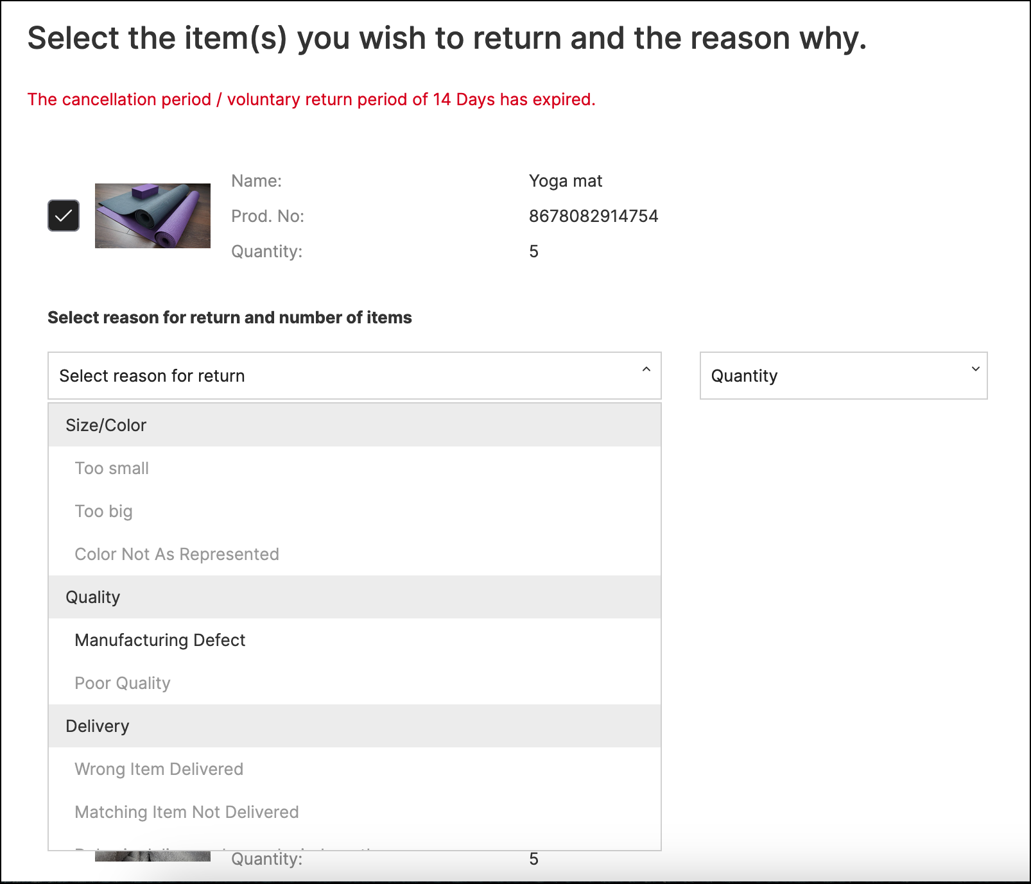The image size is (1031, 884).
Task: Open the Quantity dropdown chevron
Action: [x=975, y=370]
